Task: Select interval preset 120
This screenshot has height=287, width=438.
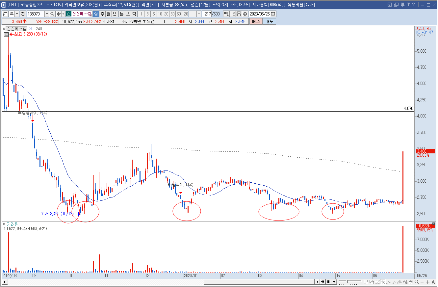Action: pos(185,14)
